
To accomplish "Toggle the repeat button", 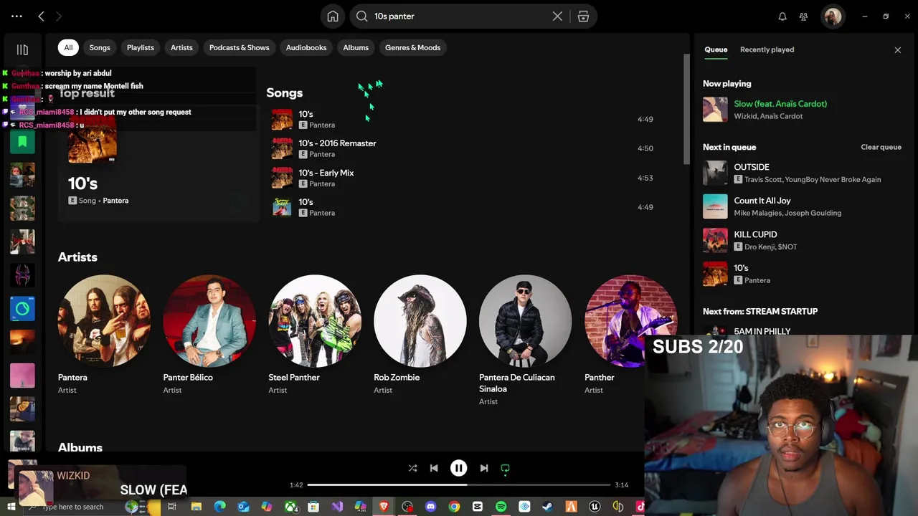I will 505,469.
